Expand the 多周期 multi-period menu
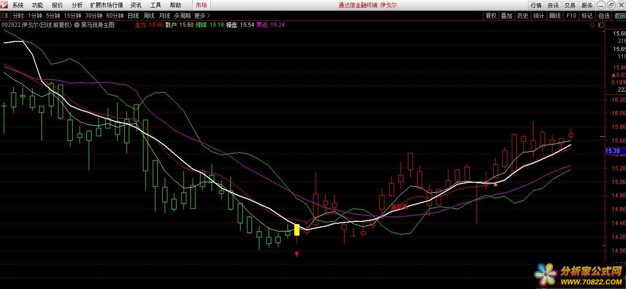This screenshot has height=289, width=626. 182,15
